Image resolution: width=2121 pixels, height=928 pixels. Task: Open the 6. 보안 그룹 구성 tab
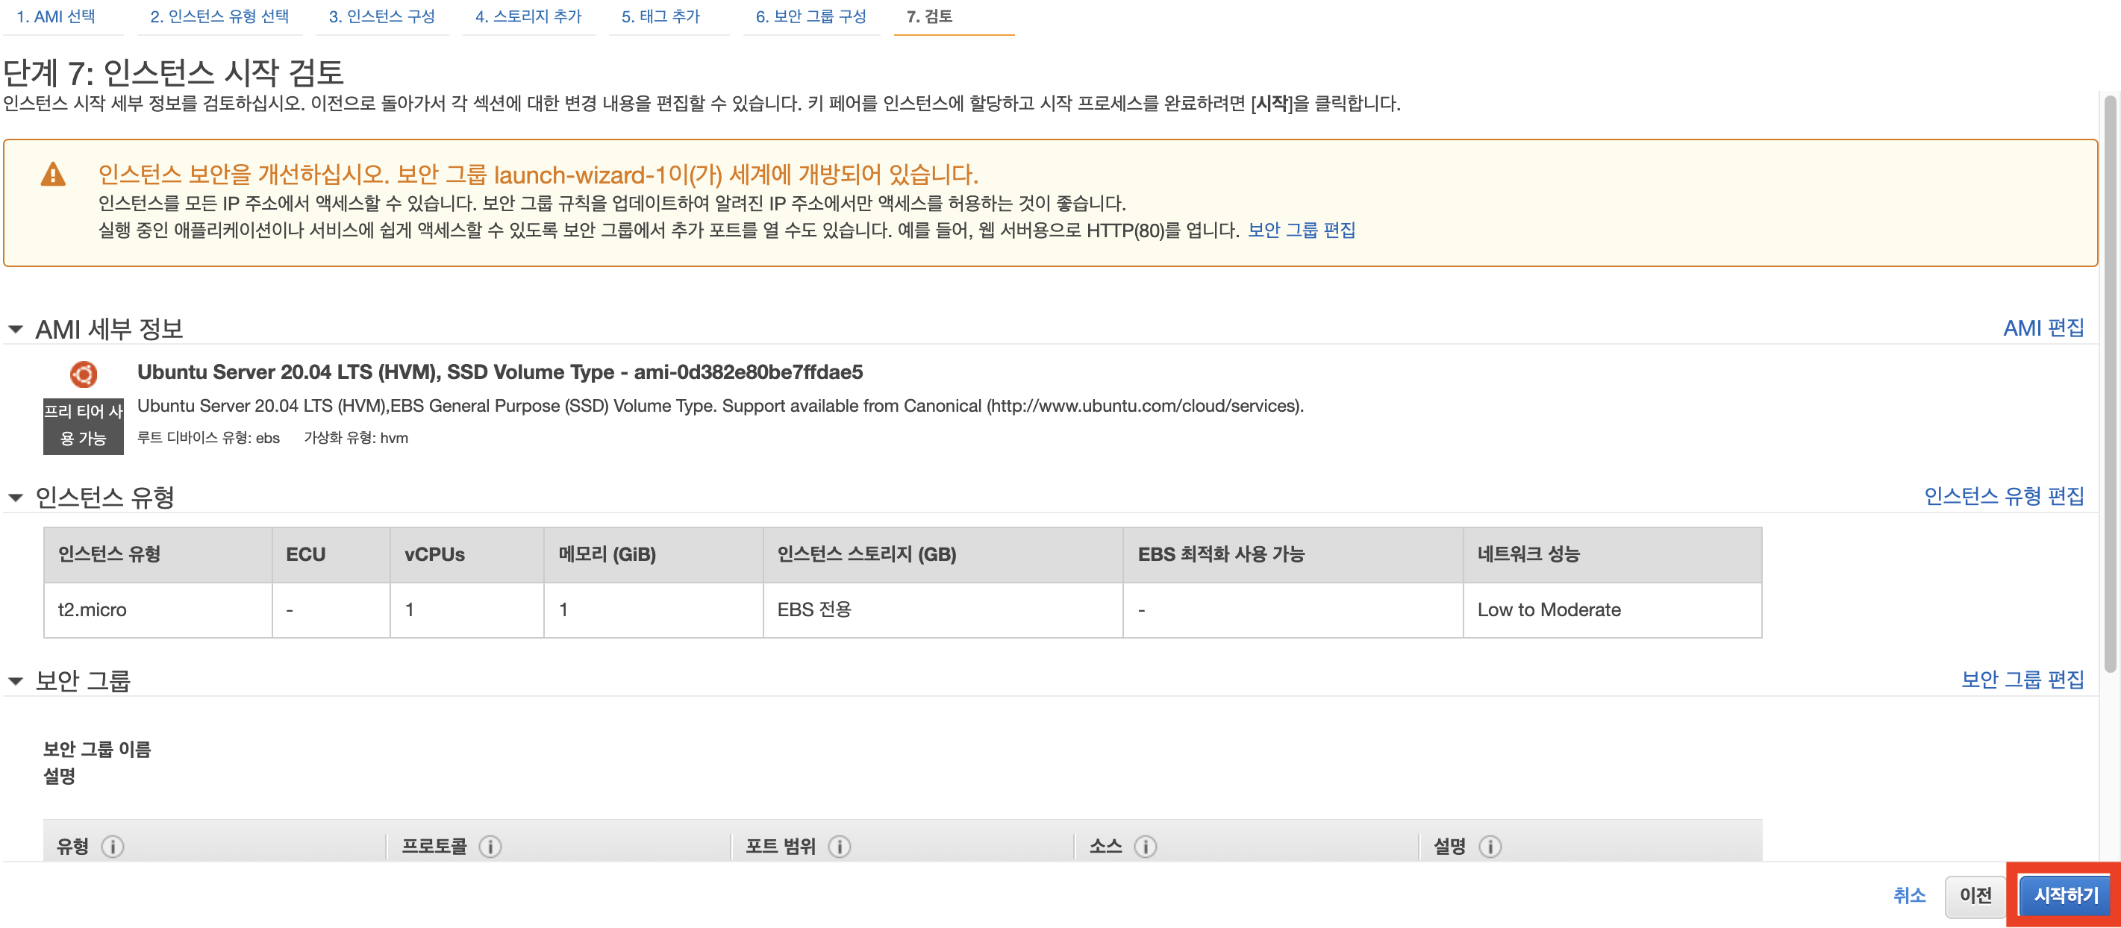pos(810,16)
